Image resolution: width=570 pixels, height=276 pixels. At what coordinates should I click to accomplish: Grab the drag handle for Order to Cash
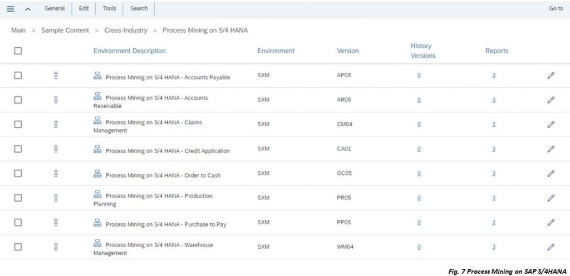(56, 173)
